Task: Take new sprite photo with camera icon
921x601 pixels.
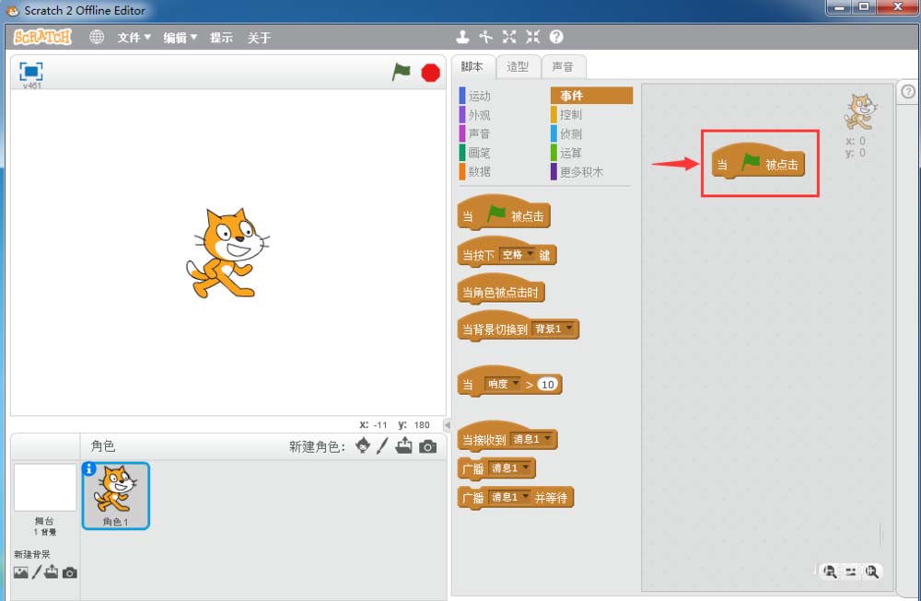Action: tap(428, 446)
